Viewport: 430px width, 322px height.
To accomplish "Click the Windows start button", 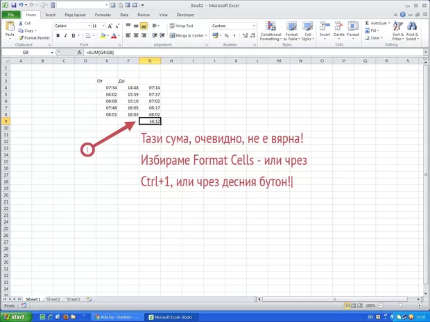I will click(x=15, y=317).
